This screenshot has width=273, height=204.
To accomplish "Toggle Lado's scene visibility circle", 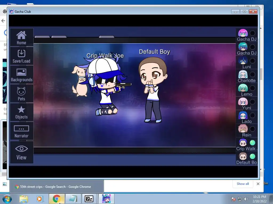I will 252,115.
